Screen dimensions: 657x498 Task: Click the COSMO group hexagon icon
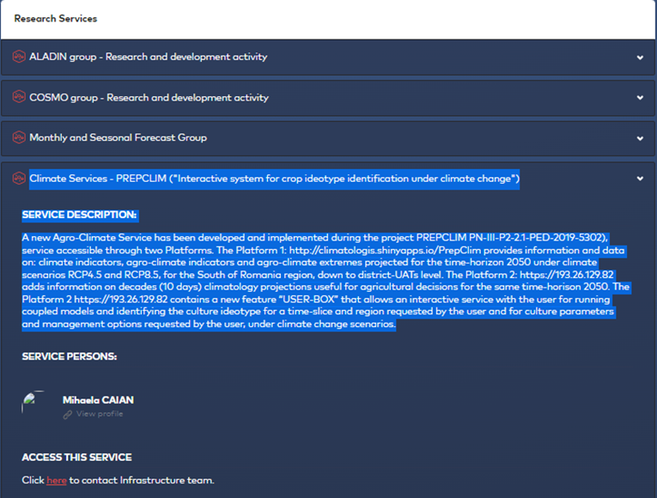tap(19, 97)
